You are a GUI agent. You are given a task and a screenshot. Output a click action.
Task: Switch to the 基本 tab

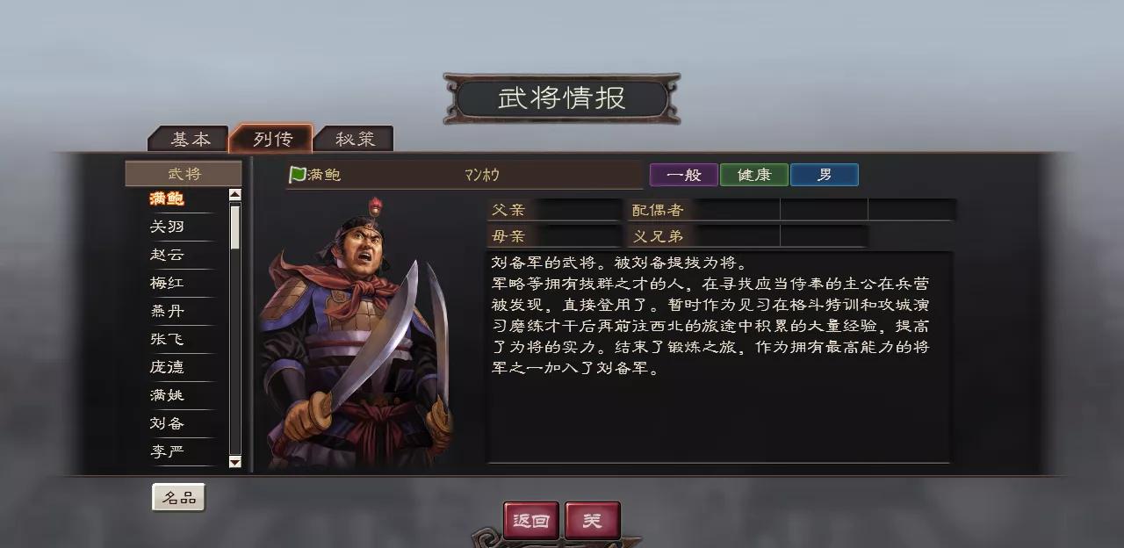click(190, 139)
